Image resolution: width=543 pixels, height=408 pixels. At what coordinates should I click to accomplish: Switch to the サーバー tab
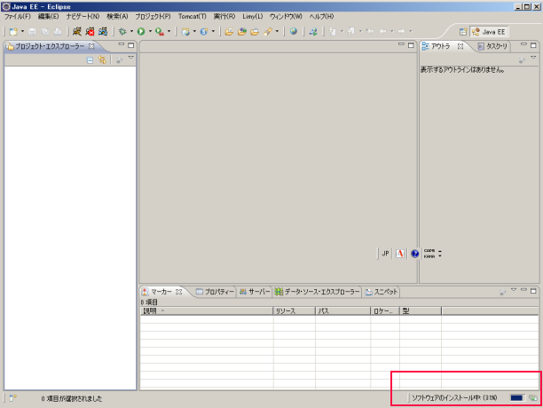pos(255,292)
